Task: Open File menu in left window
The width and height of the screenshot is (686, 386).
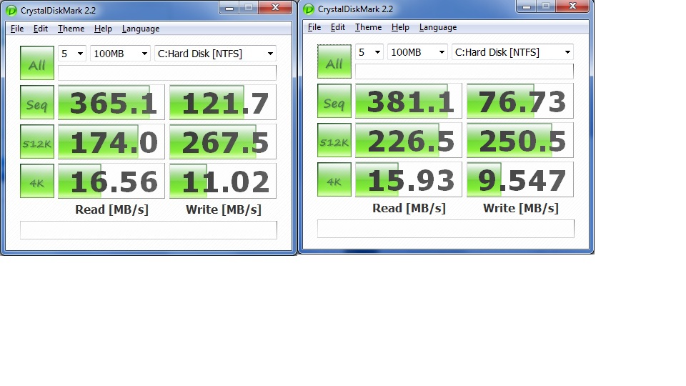Action: click(17, 29)
